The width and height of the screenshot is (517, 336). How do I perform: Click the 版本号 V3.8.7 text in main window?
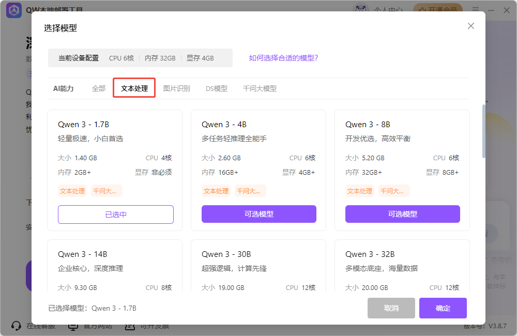tap(485, 326)
